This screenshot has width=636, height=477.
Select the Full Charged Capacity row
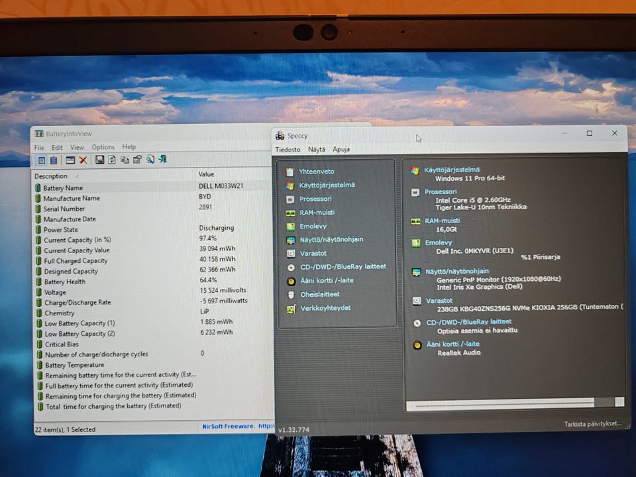[x=152, y=260]
